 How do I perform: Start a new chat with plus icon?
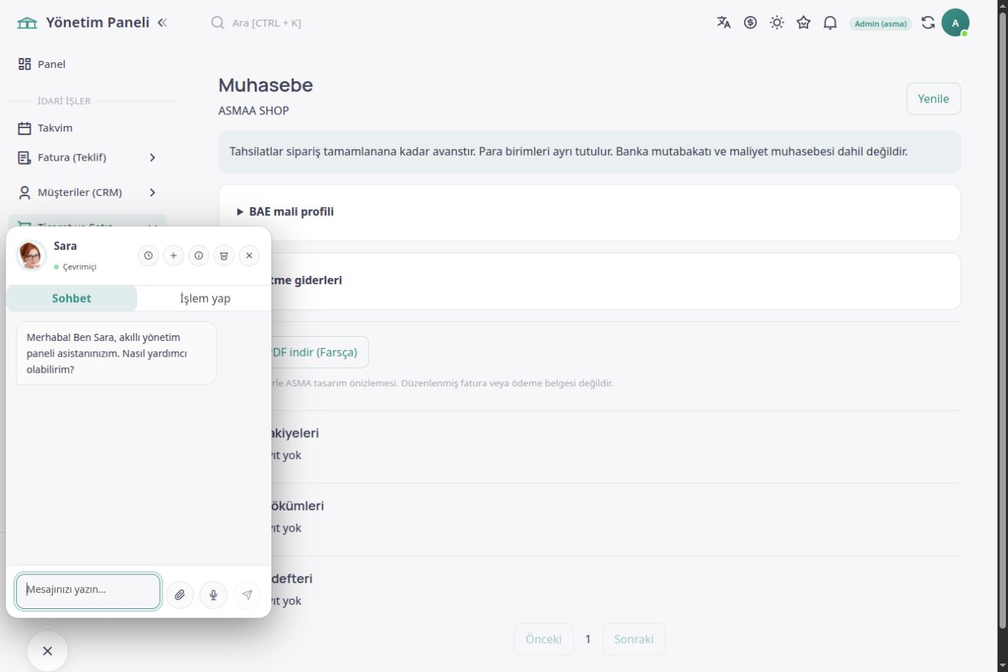click(173, 255)
